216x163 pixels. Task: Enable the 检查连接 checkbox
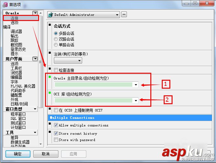pyautogui.click(x=56, y=70)
